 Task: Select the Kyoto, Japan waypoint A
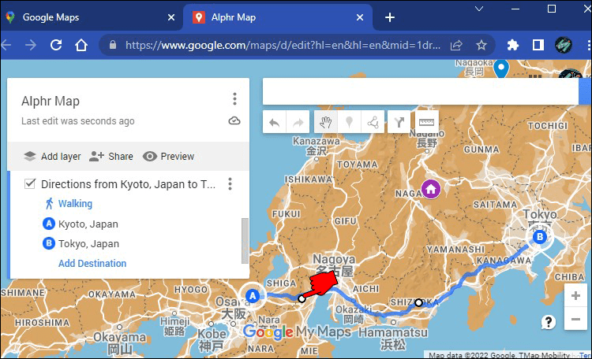tap(81, 224)
